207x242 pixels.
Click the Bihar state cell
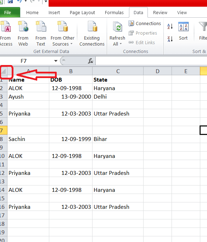click(118, 139)
